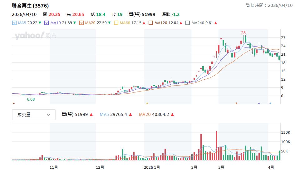This screenshot has width=300, height=174.
Task: Select the tallest red volume bar
Action: [x=217, y=146]
